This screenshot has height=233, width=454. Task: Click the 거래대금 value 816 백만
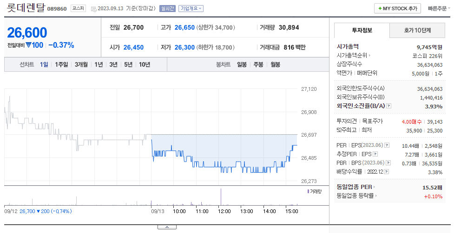(295, 47)
